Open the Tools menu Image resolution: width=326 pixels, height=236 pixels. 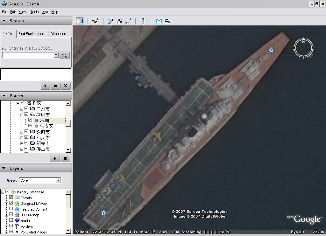pos(34,12)
